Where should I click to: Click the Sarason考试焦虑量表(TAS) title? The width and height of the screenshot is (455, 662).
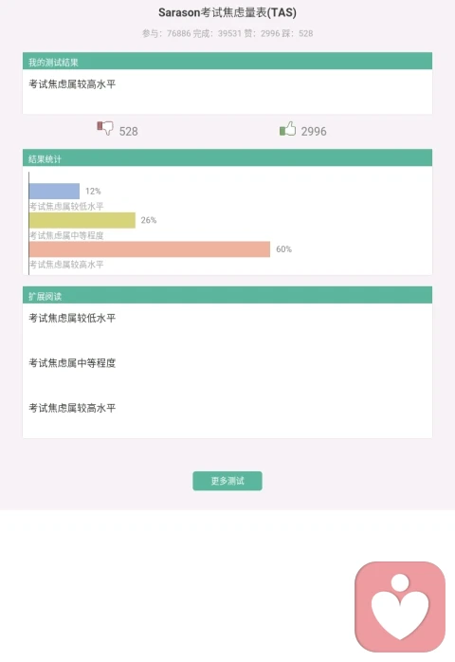tap(227, 12)
